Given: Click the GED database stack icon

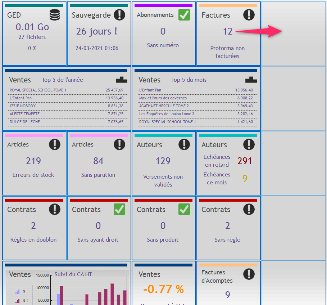Looking at the screenshot, I should click(x=55, y=15).
